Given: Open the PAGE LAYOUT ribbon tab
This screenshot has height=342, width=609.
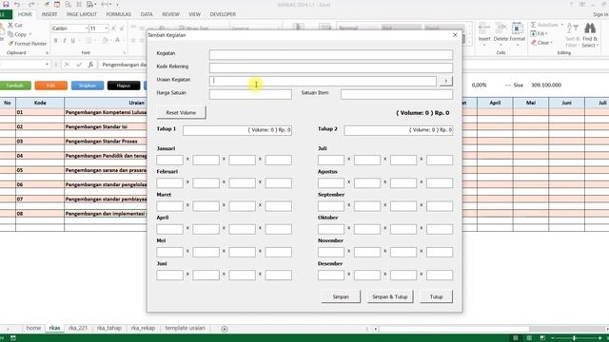Looking at the screenshot, I should tap(82, 14).
